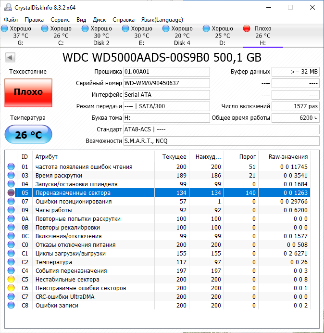Open the Язык(Language) menu
Image resolution: width=324 pixels, height=333 pixels.
tap(162, 20)
